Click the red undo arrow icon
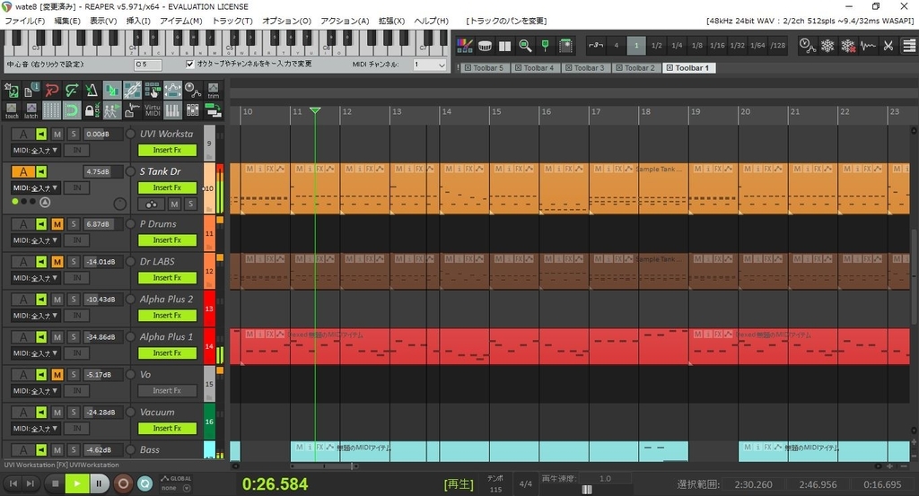The image size is (919, 496). pyautogui.click(x=51, y=91)
